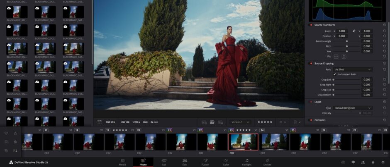The image size is (390, 167).
Task: Uncheck Lock Aspect Ratio
Action: click(x=335, y=74)
